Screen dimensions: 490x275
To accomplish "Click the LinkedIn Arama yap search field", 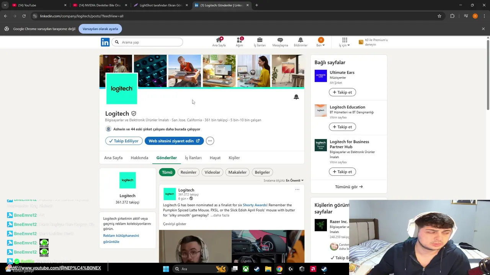I will pos(147,42).
